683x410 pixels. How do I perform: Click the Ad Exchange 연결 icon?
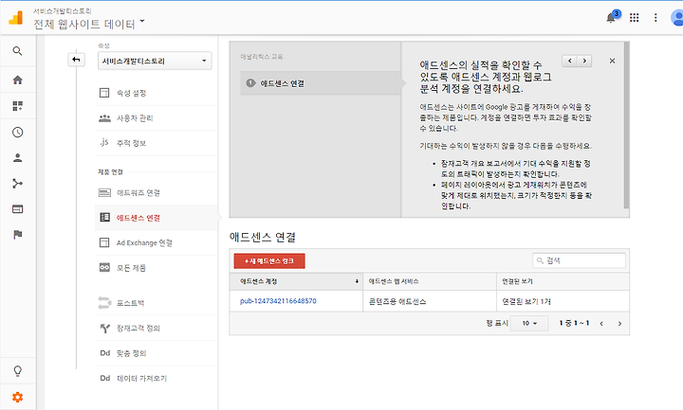pos(104,242)
